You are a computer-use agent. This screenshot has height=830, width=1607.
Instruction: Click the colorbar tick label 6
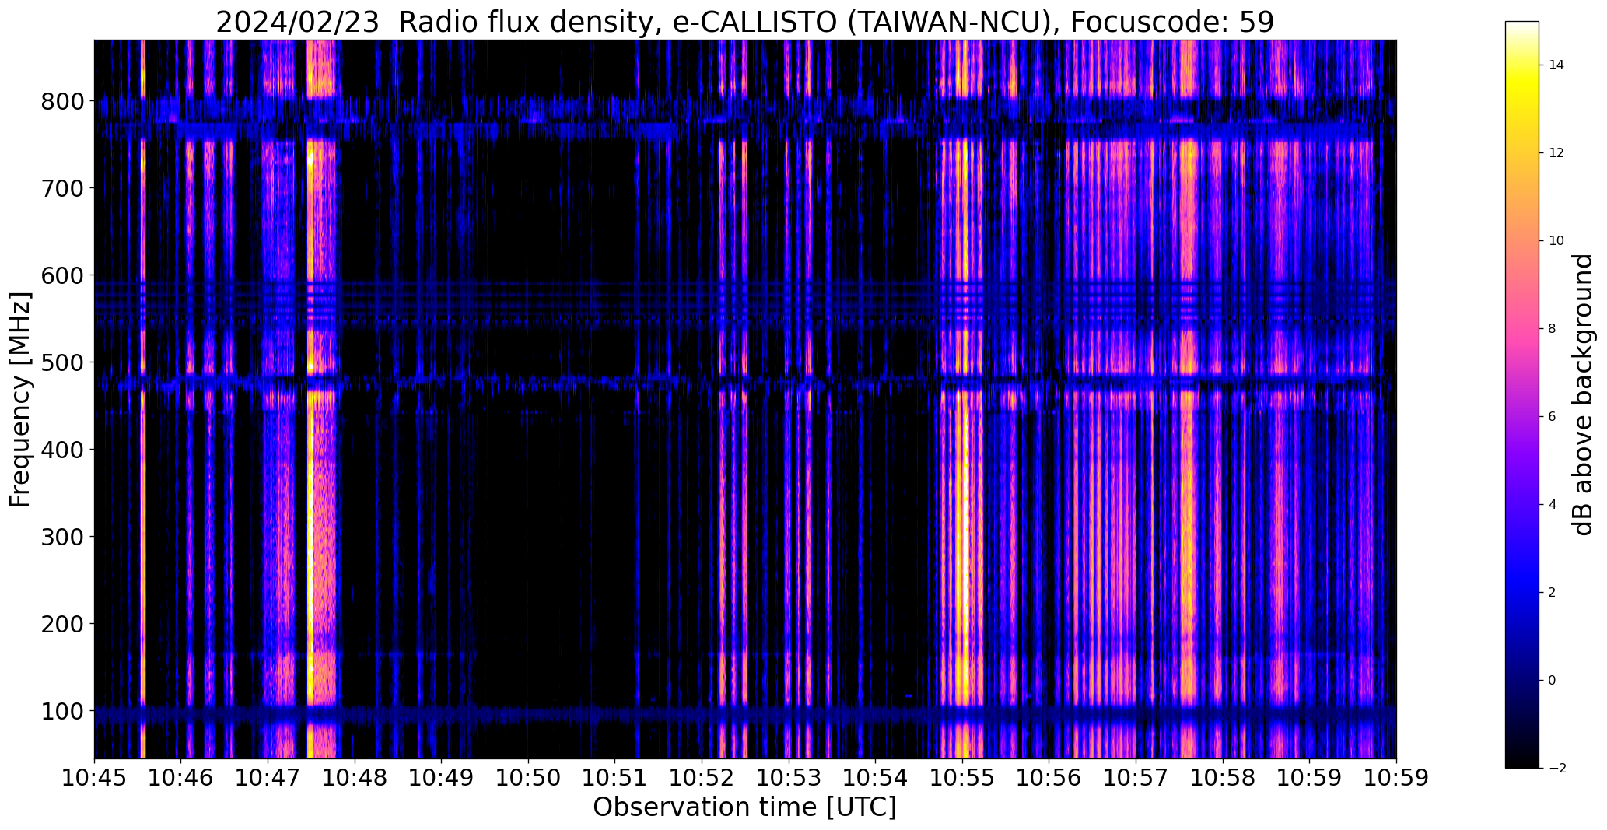pos(1553,417)
